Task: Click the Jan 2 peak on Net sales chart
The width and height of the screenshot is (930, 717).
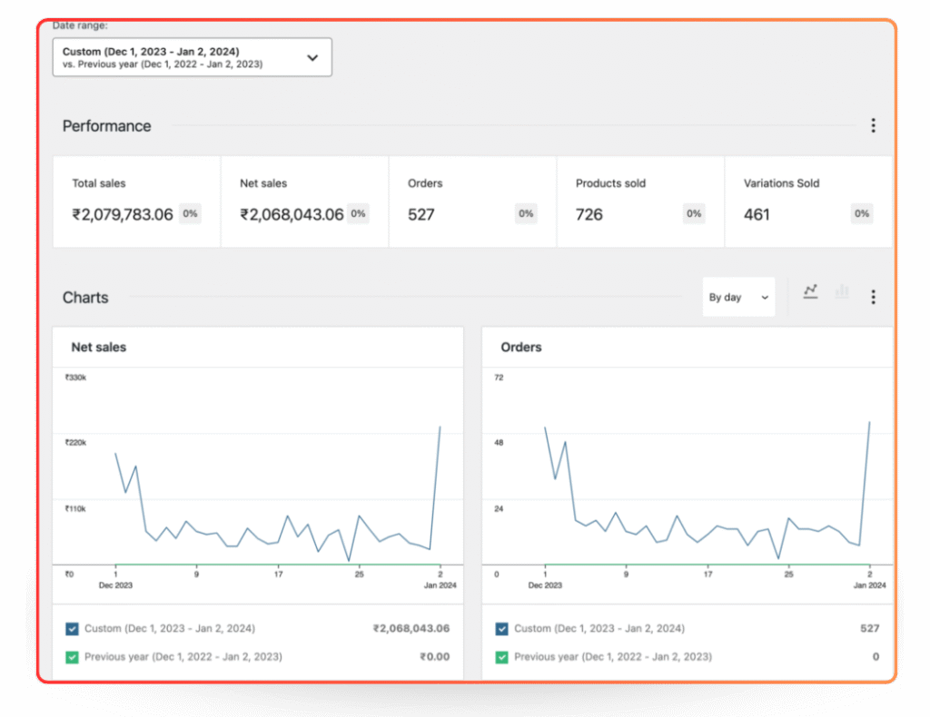Action: coord(440,427)
